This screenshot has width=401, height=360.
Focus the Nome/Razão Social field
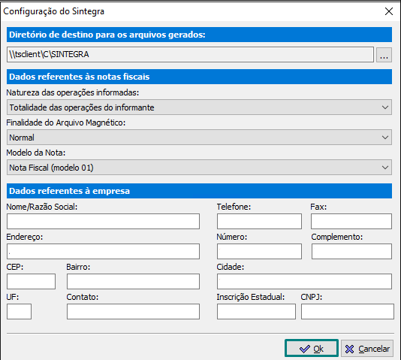(103, 221)
